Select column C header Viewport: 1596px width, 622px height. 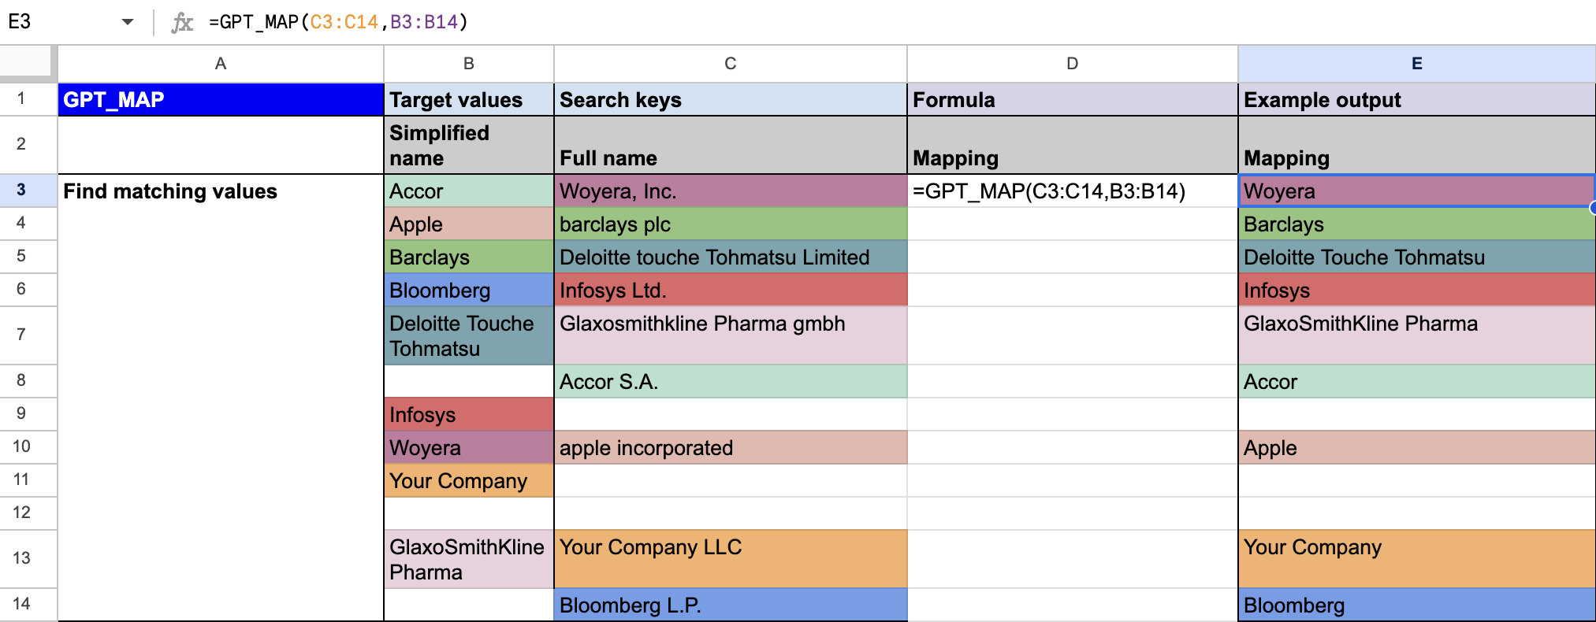[x=731, y=64]
